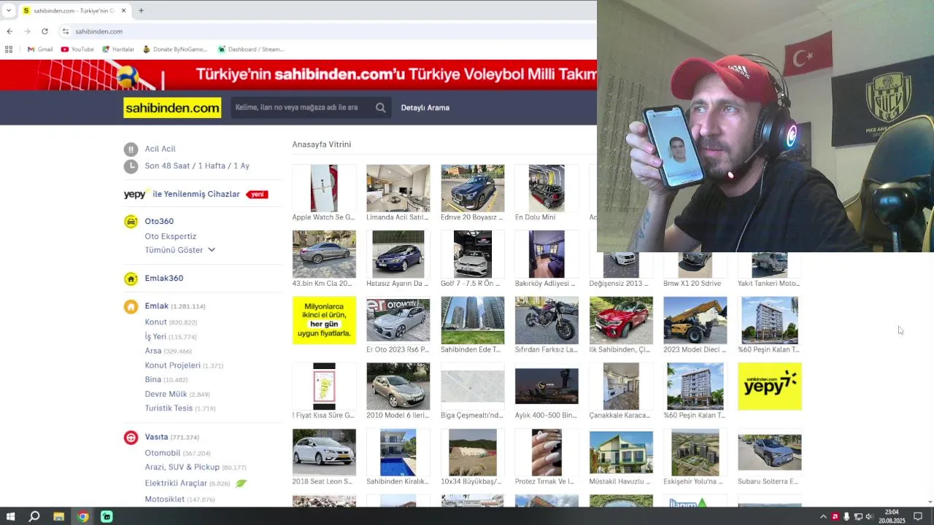Open the Arsa subcategory
This screenshot has height=525, width=934.
[x=153, y=351]
